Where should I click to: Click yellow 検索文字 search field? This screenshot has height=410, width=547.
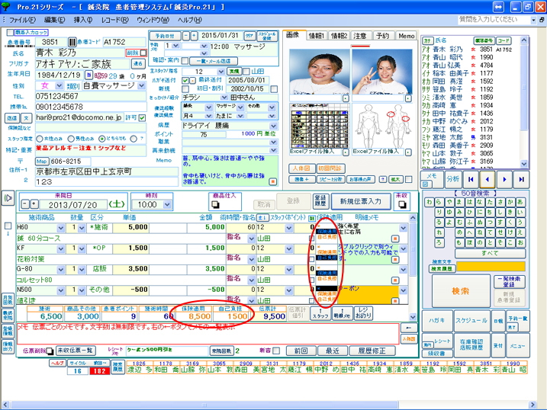coord(491,267)
